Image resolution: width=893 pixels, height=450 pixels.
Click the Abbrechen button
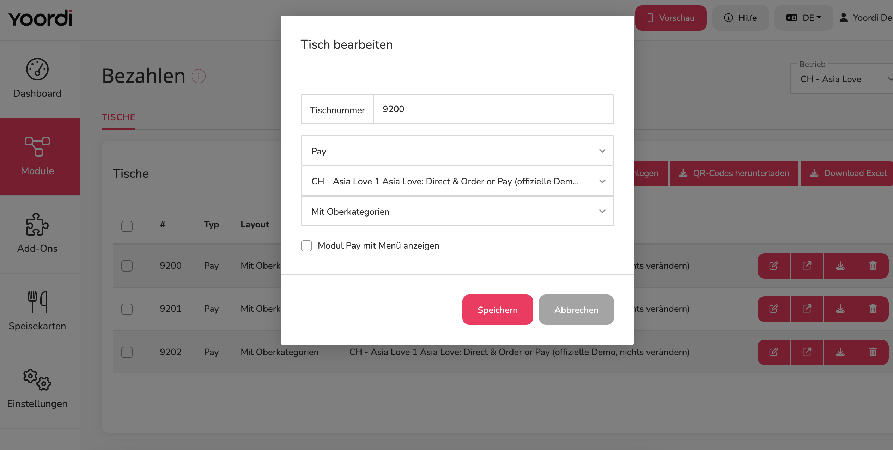(x=576, y=310)
